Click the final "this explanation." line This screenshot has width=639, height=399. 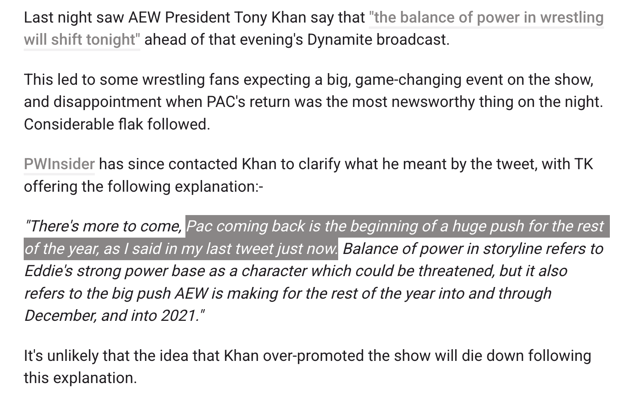click(x=80, y=378)
